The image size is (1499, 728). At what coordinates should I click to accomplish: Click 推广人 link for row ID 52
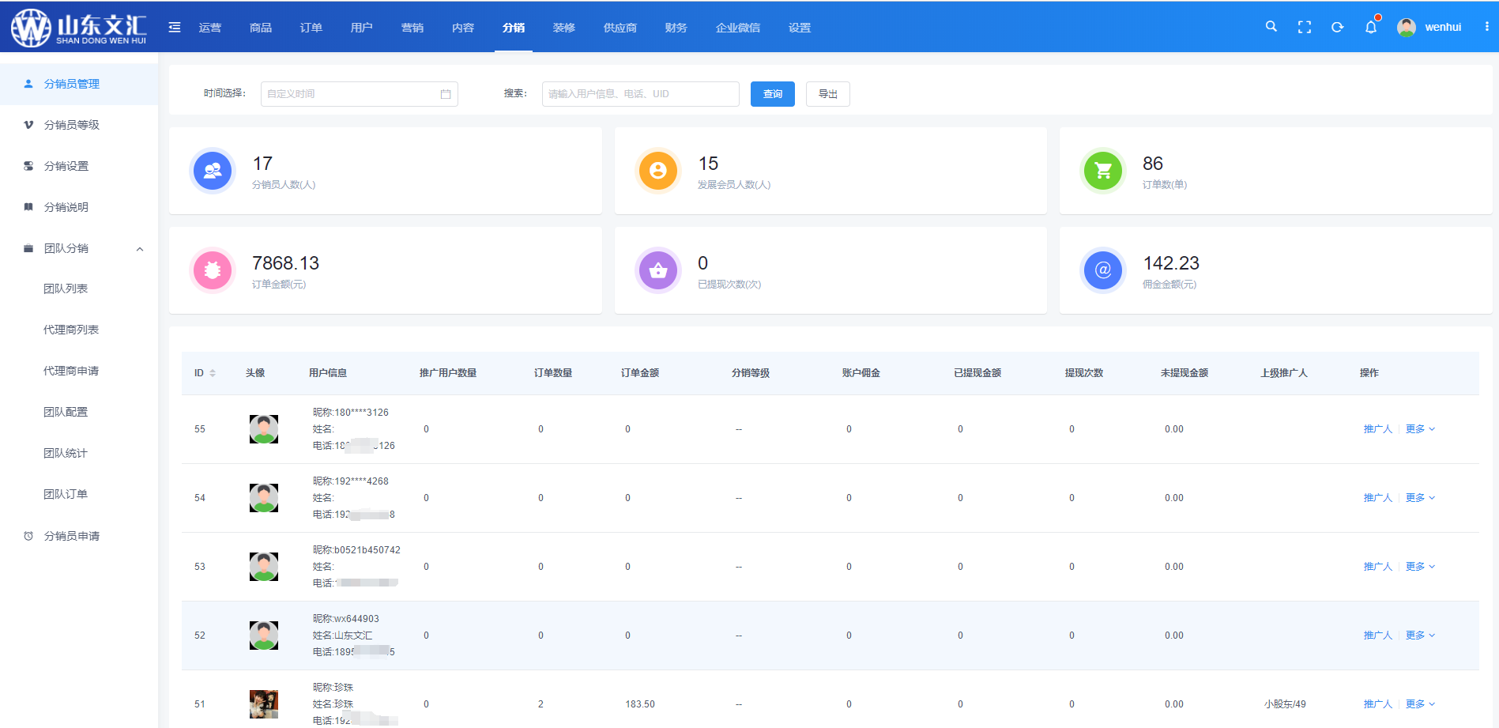click(x=1378, y=636)
